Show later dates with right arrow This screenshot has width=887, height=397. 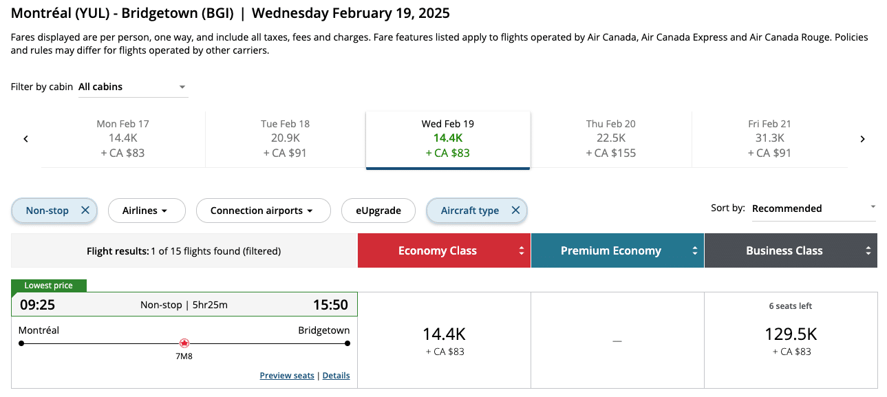pos(862,139)
